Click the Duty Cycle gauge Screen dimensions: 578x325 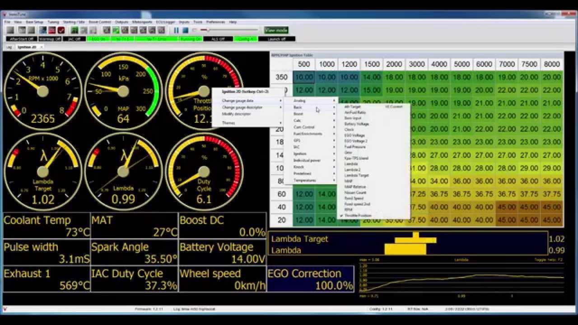[x=204, y=172]
